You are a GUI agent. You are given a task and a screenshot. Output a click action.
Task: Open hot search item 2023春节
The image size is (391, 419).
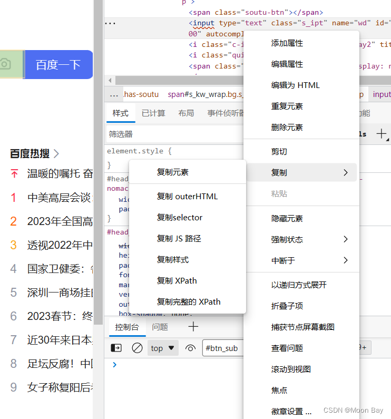click(x=60, y=316)
